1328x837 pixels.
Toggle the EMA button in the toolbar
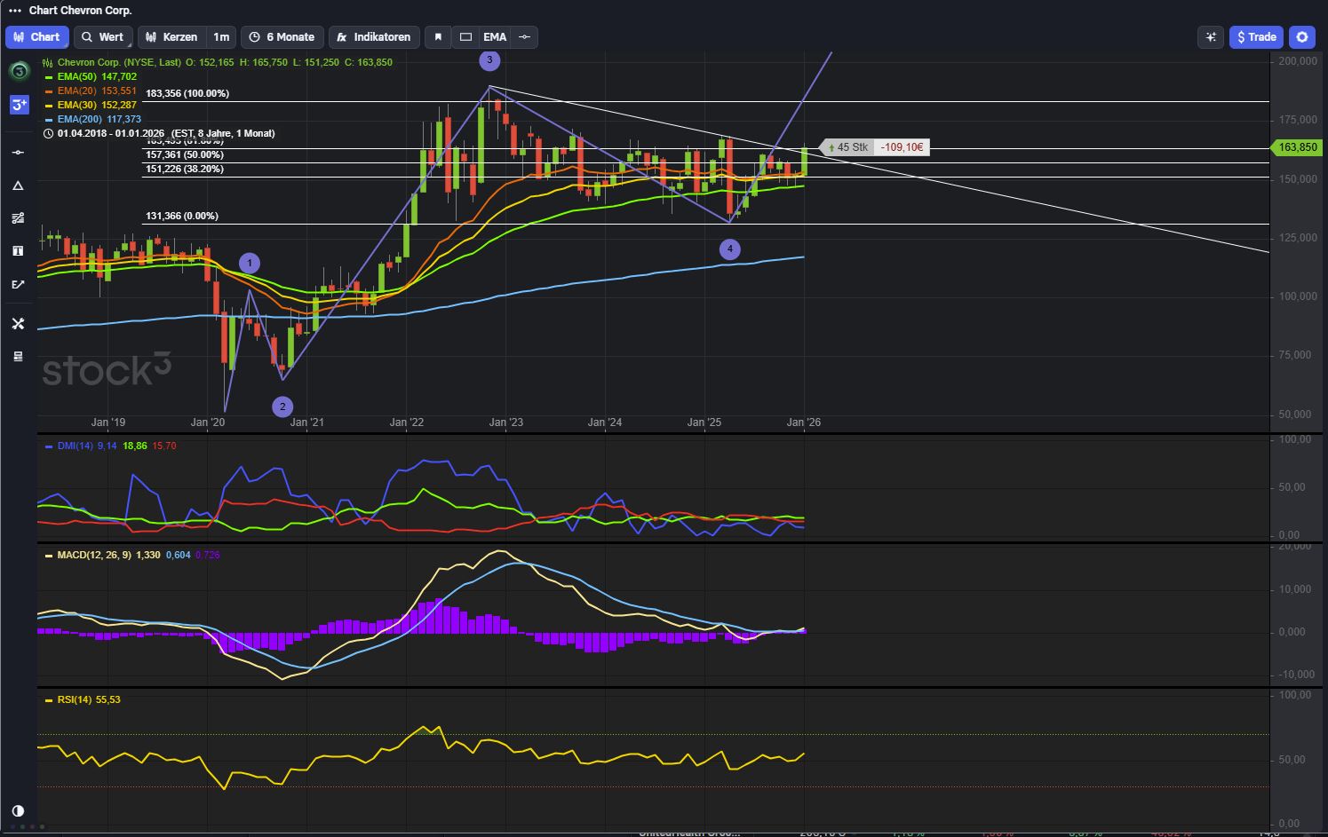(495, 37)
